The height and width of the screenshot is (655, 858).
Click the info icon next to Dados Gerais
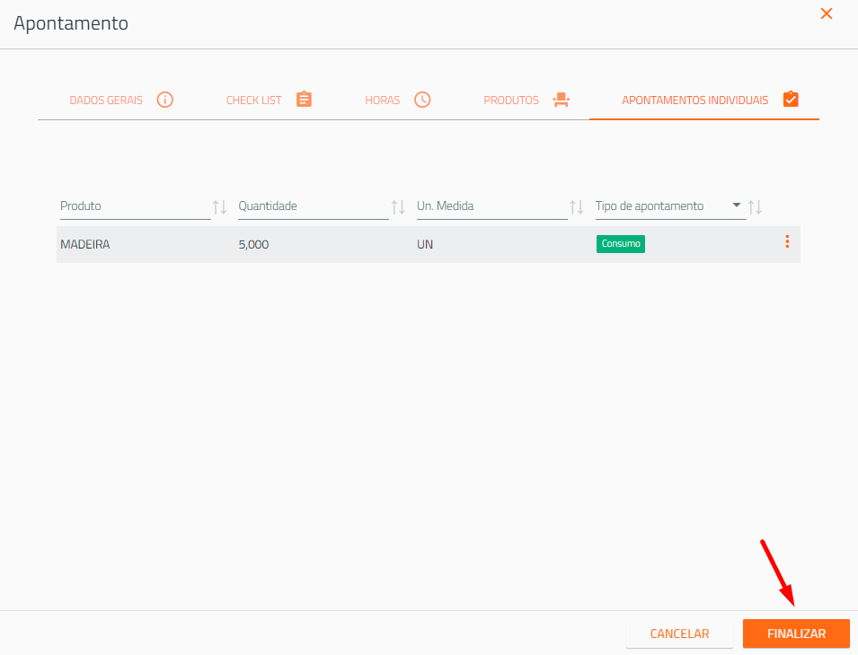coord(165,100)
